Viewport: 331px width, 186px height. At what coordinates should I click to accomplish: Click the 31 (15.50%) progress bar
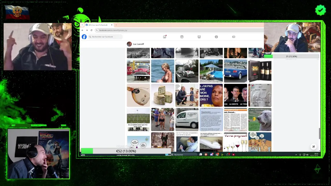291,56
